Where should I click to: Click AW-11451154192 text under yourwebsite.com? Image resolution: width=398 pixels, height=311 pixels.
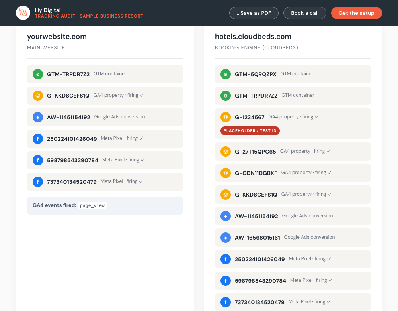(68, 117)
